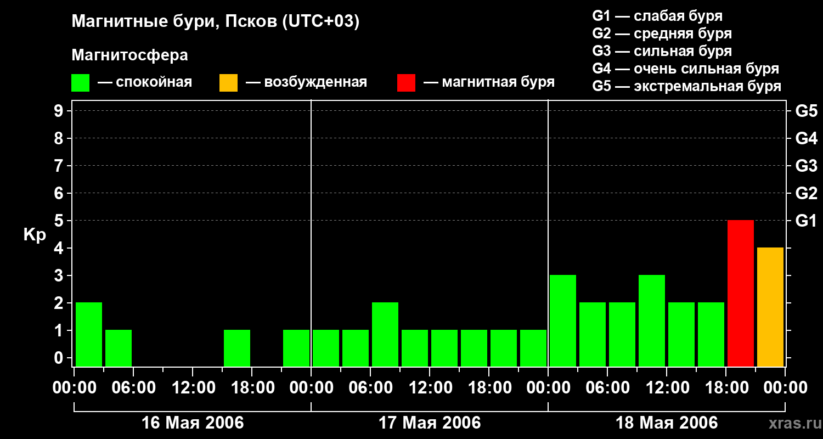This screenshot has width=823, height=439.
Task: Click the red Kp 5 storm bar
Action: pos(741,293)
